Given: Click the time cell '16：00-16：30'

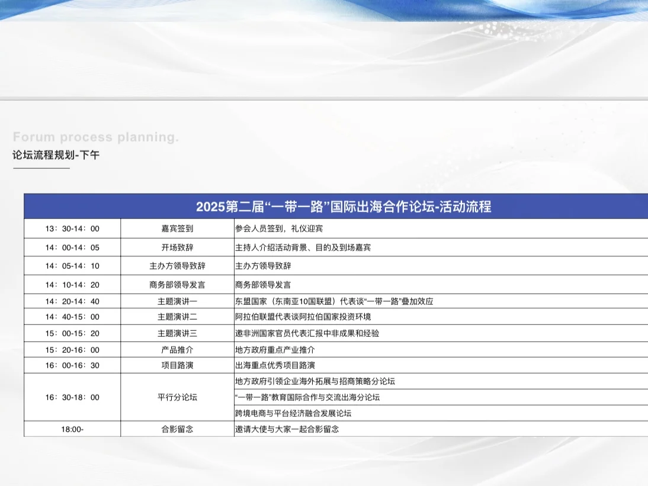Looking at the screenshot, I should click(72, 365).
